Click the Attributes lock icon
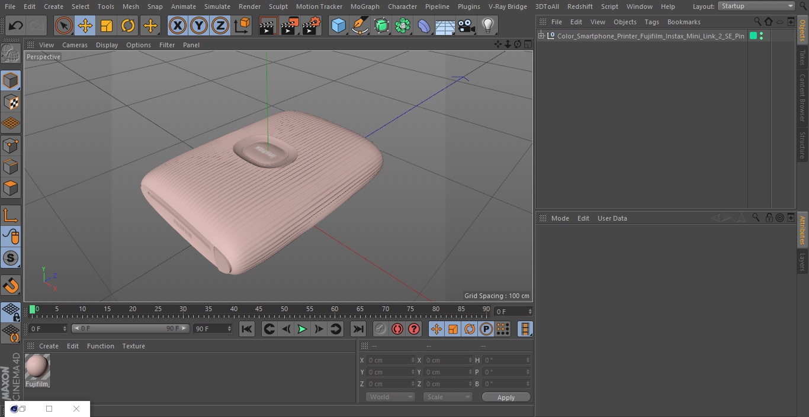The height and width of the screenshot is (417, 809). coord(769,218)
